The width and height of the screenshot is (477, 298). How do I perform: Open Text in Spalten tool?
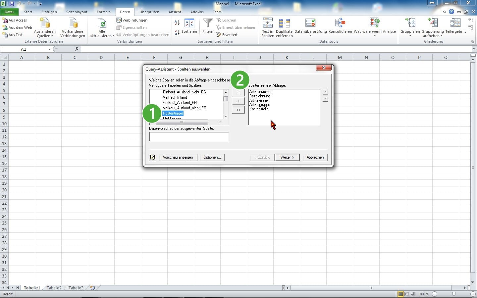click(x=267, y=28)
